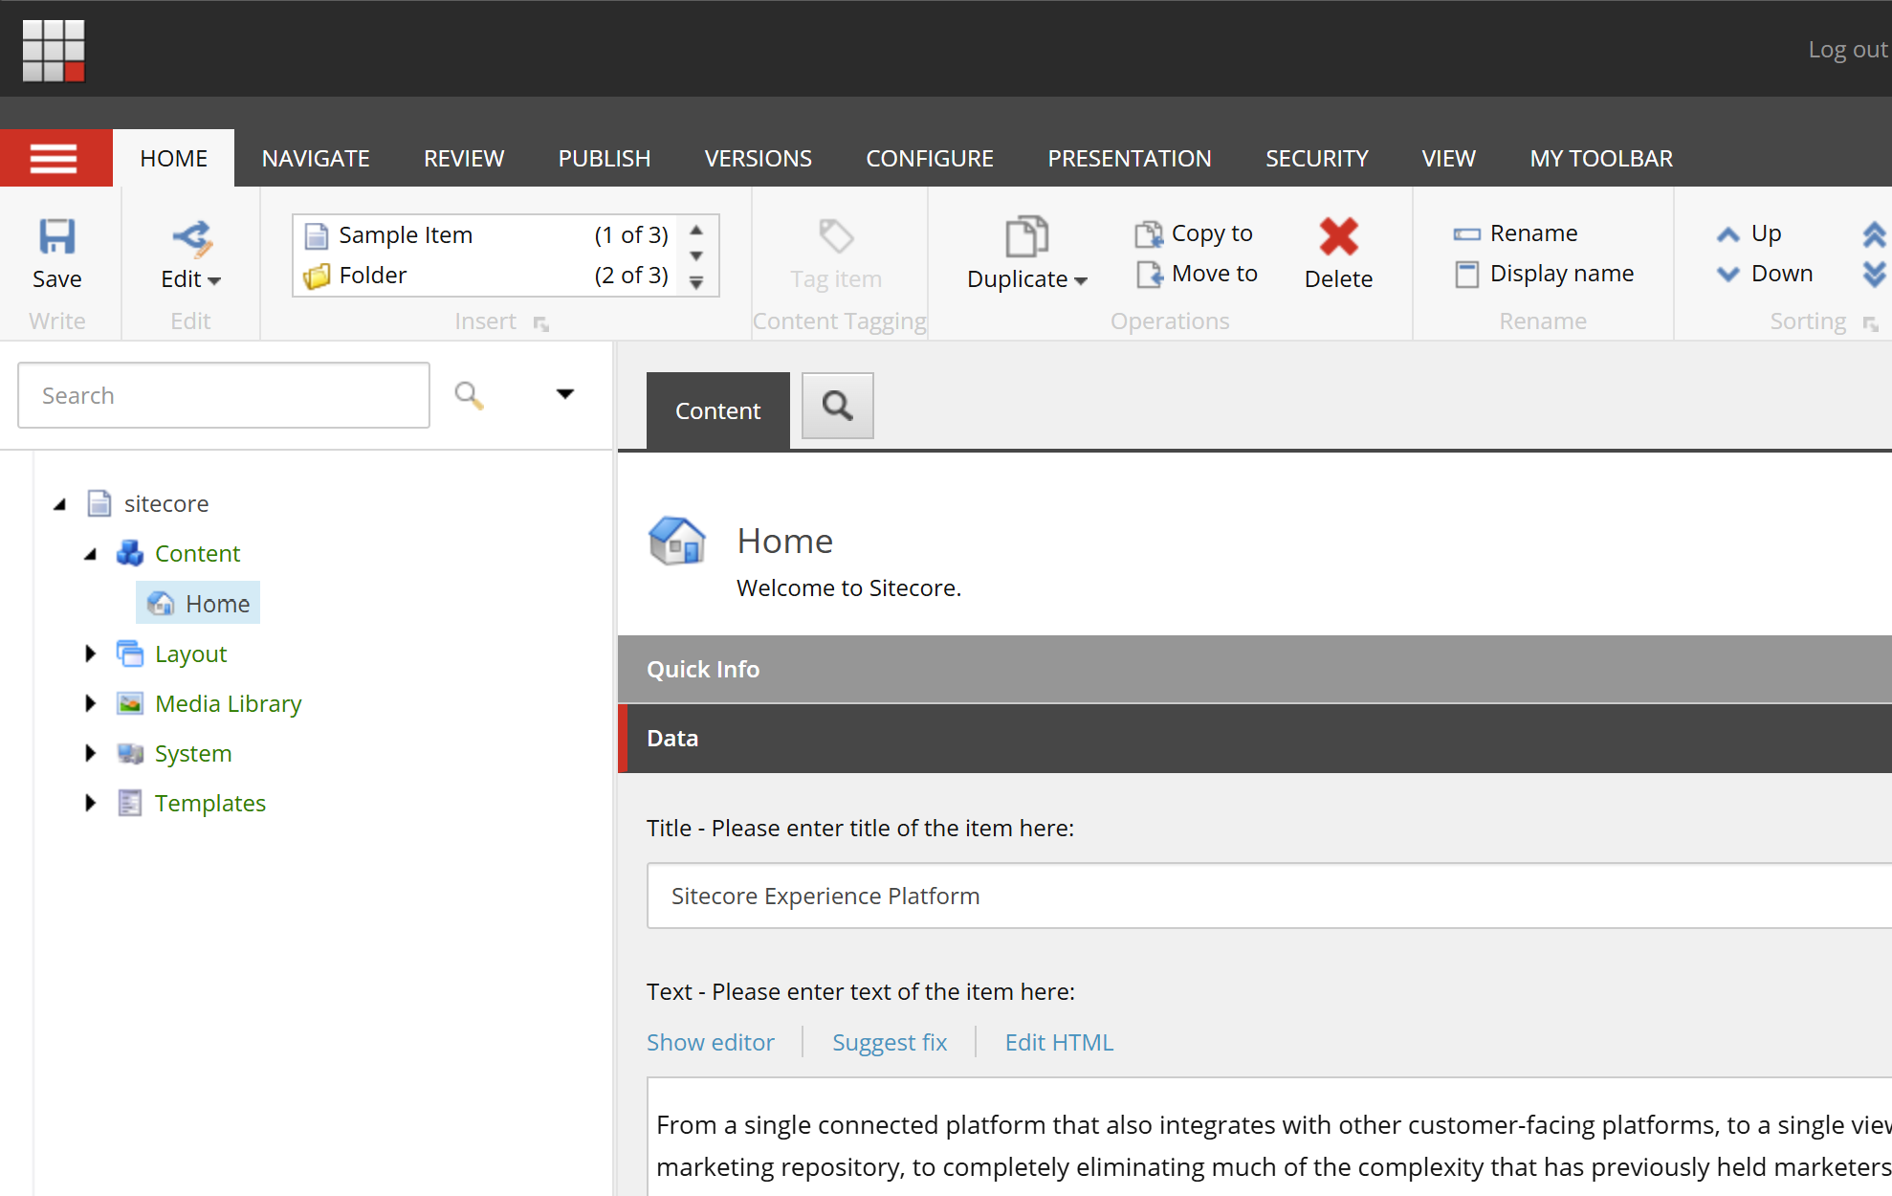Toggle the Quick Info section
Image resolution: width=1892 pixels, height=1196 pixels.
pyautogui.click(x=1255, y=669)
